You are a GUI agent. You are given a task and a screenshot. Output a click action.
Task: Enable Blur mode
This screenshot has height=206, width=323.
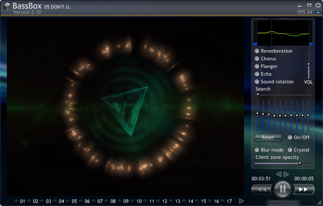click(257, 149)
